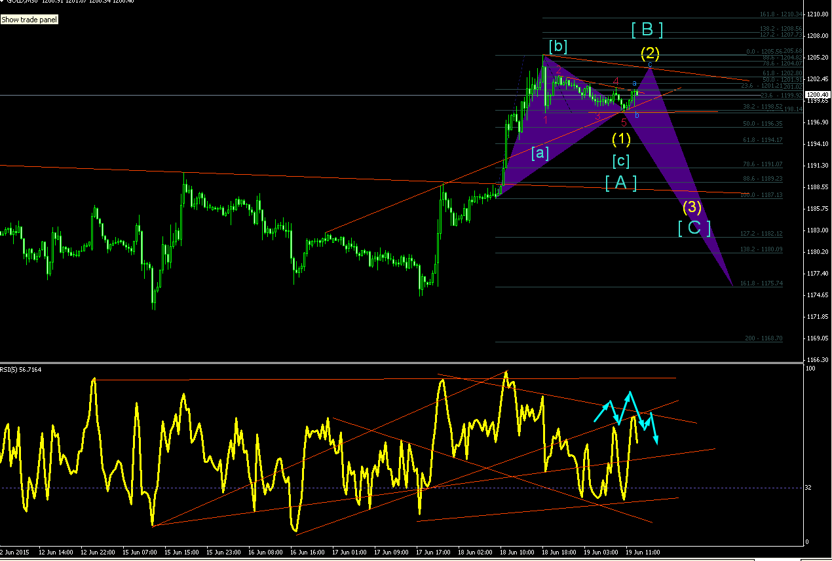The width and height of the screenshot is (832, 561).
Task: Click the Fibonacci level 138.2 - 1208.56
Action: [781, 29]
